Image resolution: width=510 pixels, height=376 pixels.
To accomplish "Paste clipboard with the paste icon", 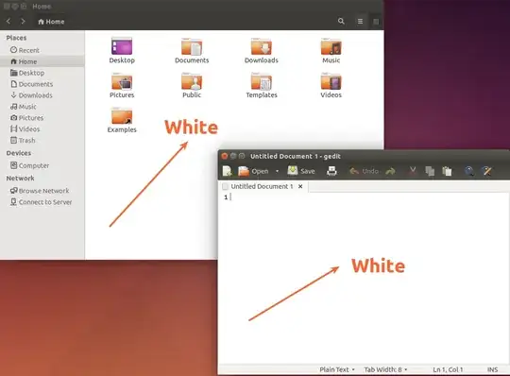I will (x=447, y=171).
